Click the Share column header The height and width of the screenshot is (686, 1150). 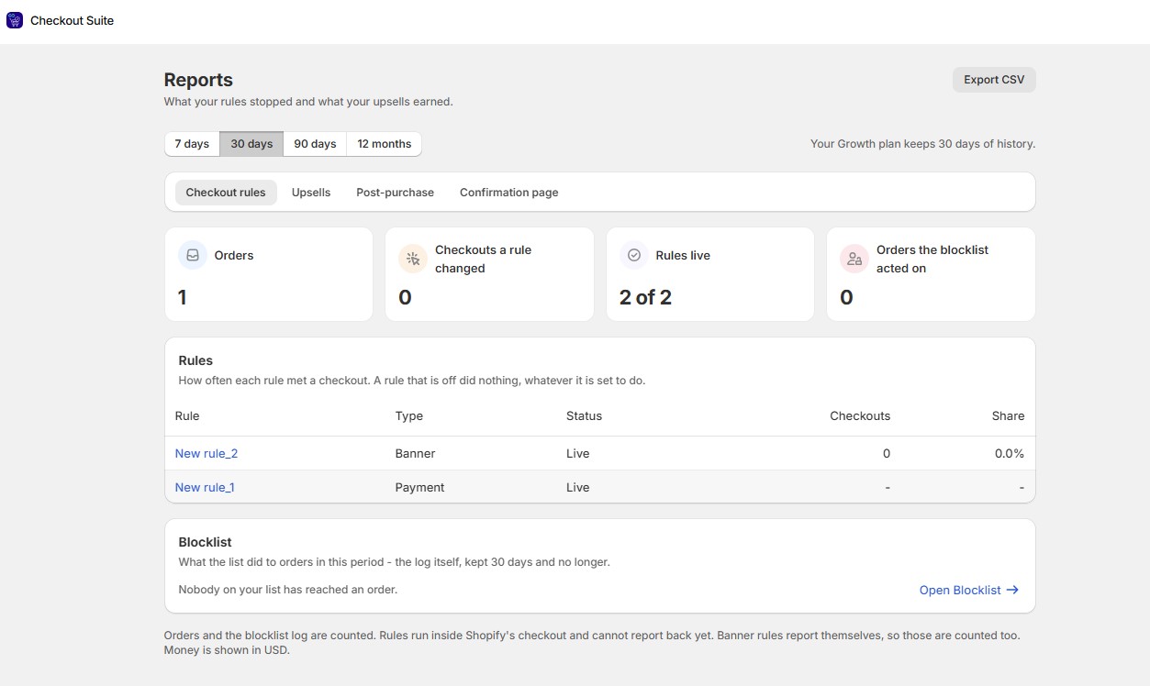click(x=1008, y=415)
